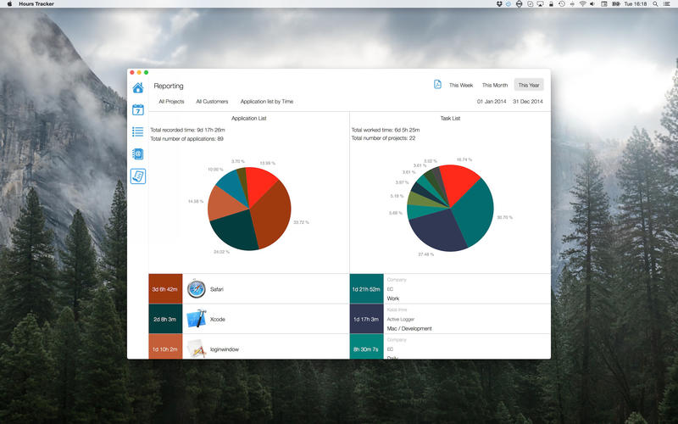Select the Xcode row in Application List
678x424 pixels.
[x=248, y=319]
